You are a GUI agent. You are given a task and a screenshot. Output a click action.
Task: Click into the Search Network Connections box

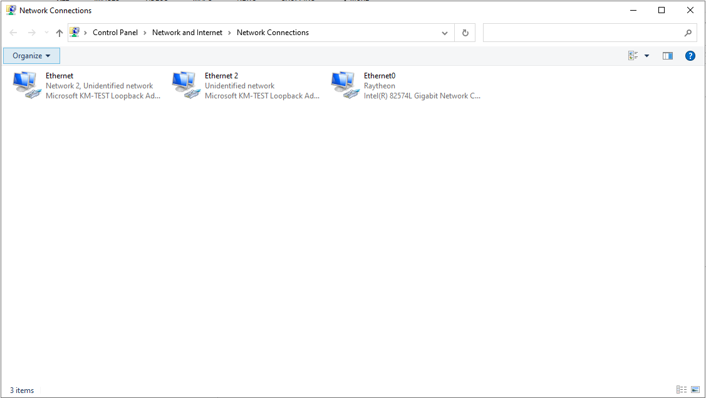coord(583,33)
